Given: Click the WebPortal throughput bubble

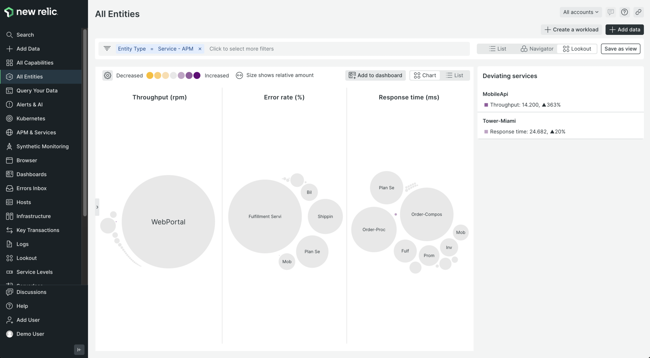Looking at the screenshot, I should pos(168,222).
